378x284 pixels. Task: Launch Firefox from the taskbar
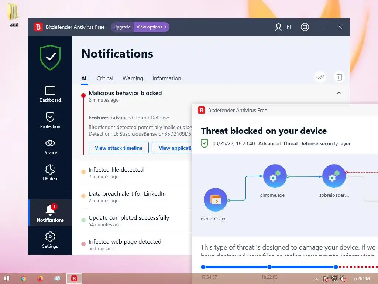(x=40, y=278)
